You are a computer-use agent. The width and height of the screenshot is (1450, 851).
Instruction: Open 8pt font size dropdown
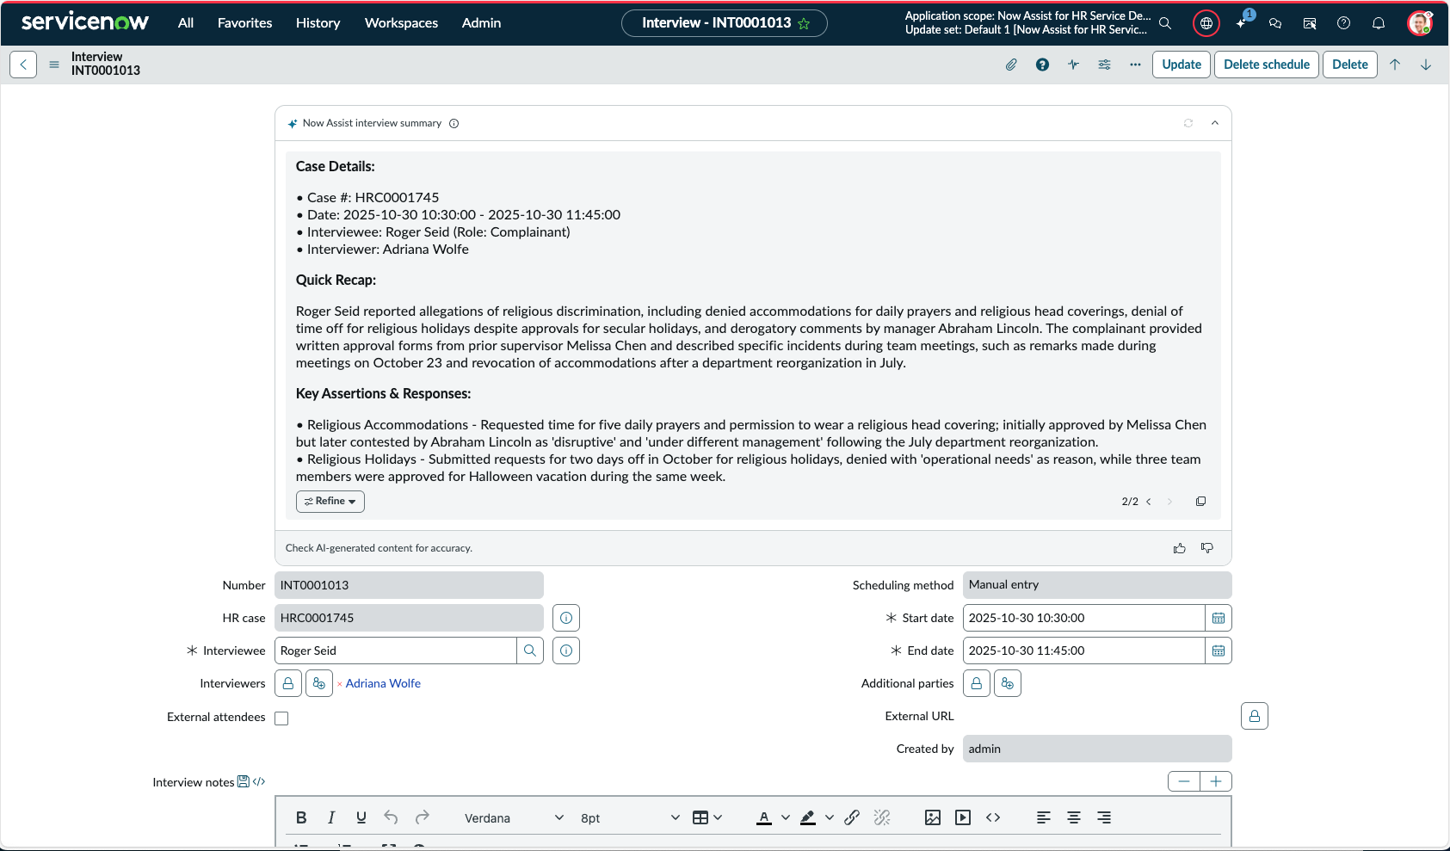tap(630, 818)
